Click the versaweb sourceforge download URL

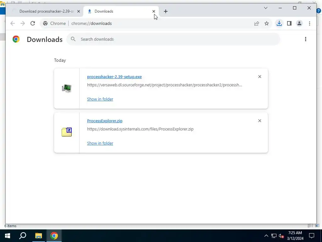164,85
